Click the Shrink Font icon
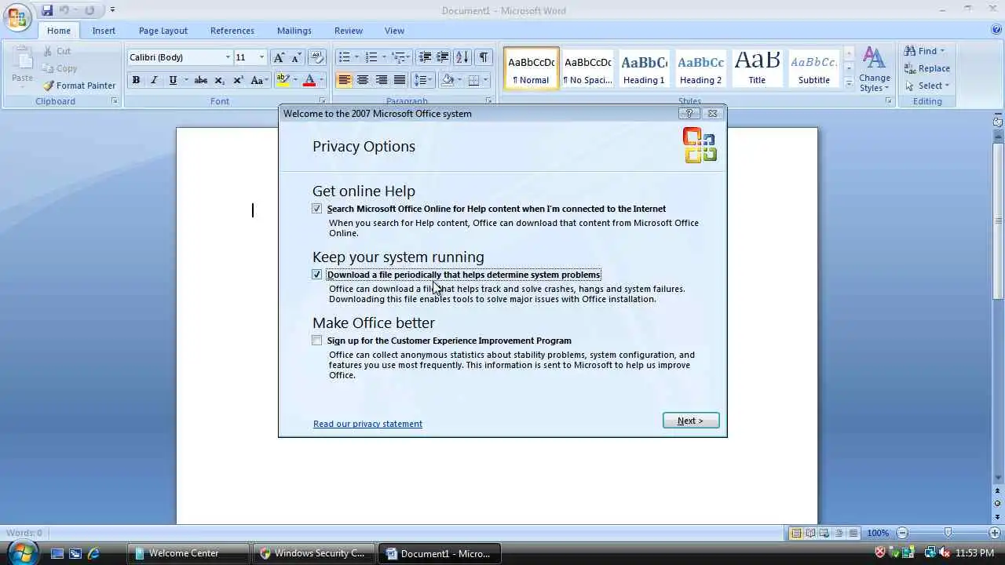The image size is (1005, 565). click(x=296, y=57)
